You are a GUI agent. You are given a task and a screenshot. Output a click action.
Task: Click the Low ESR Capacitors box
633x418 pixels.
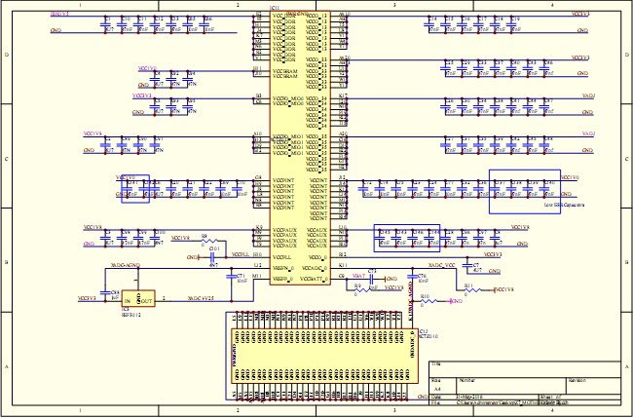click(525, 191)
